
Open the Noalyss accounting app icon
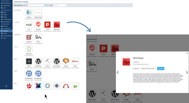[x=29, y=12]
